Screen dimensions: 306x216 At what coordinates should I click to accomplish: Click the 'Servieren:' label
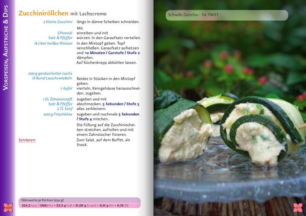coord(27,140)
